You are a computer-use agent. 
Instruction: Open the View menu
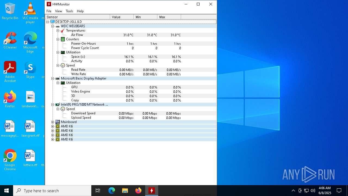click(58, 11)
